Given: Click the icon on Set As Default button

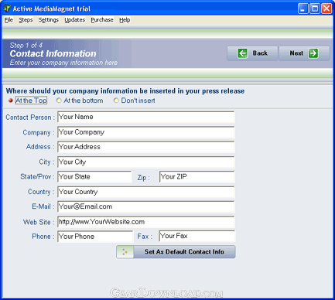Looking at the screenshot, I should tap(125, 252).
